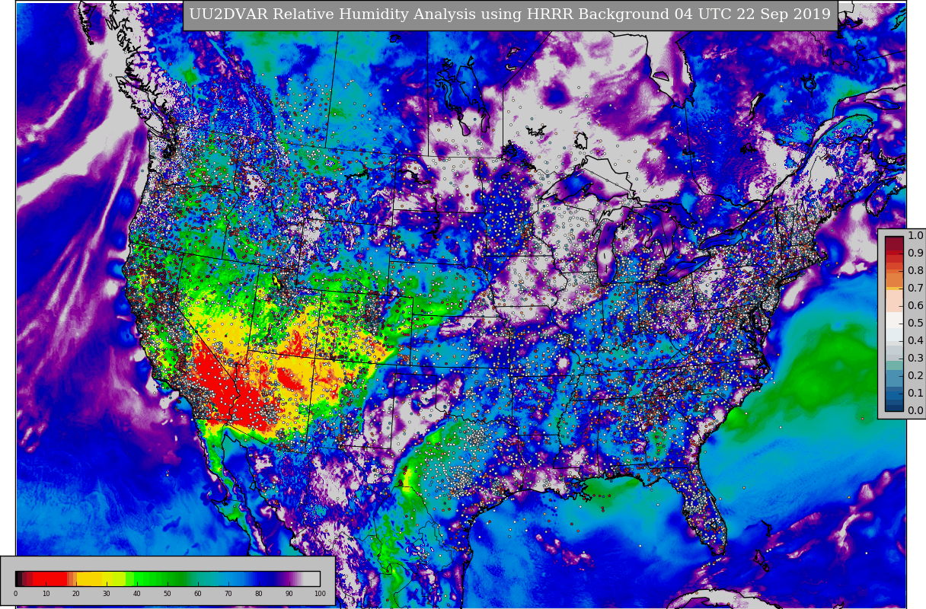Click the 0.1 label on right colorbar
The height and width of the screenshot is (609, 926).
(x=915, y=393)
